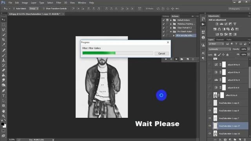This screenshot has width=251, height=141.
Task: Open the Info panel icon in collapsed dock
Action: pos(203,38)
